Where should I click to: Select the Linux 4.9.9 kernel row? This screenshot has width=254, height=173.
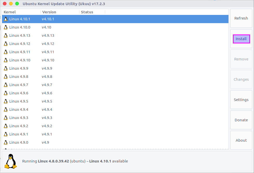(115, 68)
